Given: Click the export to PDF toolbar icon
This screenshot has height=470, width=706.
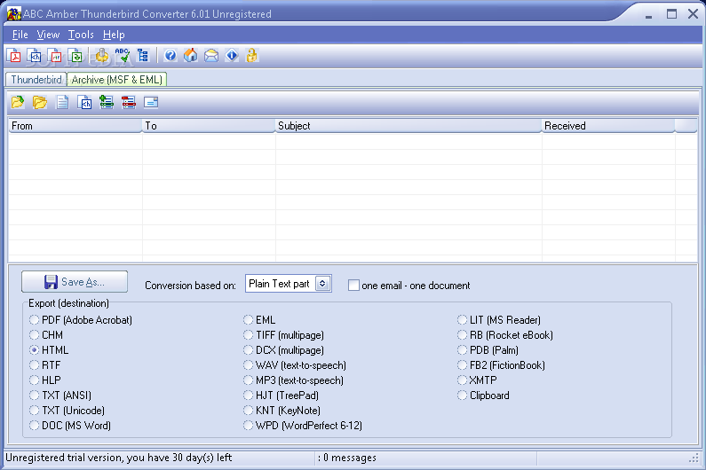Looking at the screenshot, I should 14,56.
